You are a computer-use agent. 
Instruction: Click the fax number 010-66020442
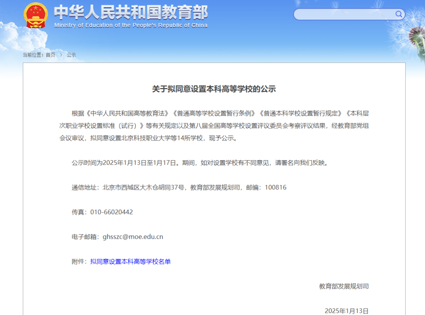(111, 212)
